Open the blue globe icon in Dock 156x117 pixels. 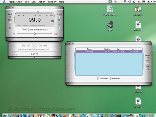point(23,115)
